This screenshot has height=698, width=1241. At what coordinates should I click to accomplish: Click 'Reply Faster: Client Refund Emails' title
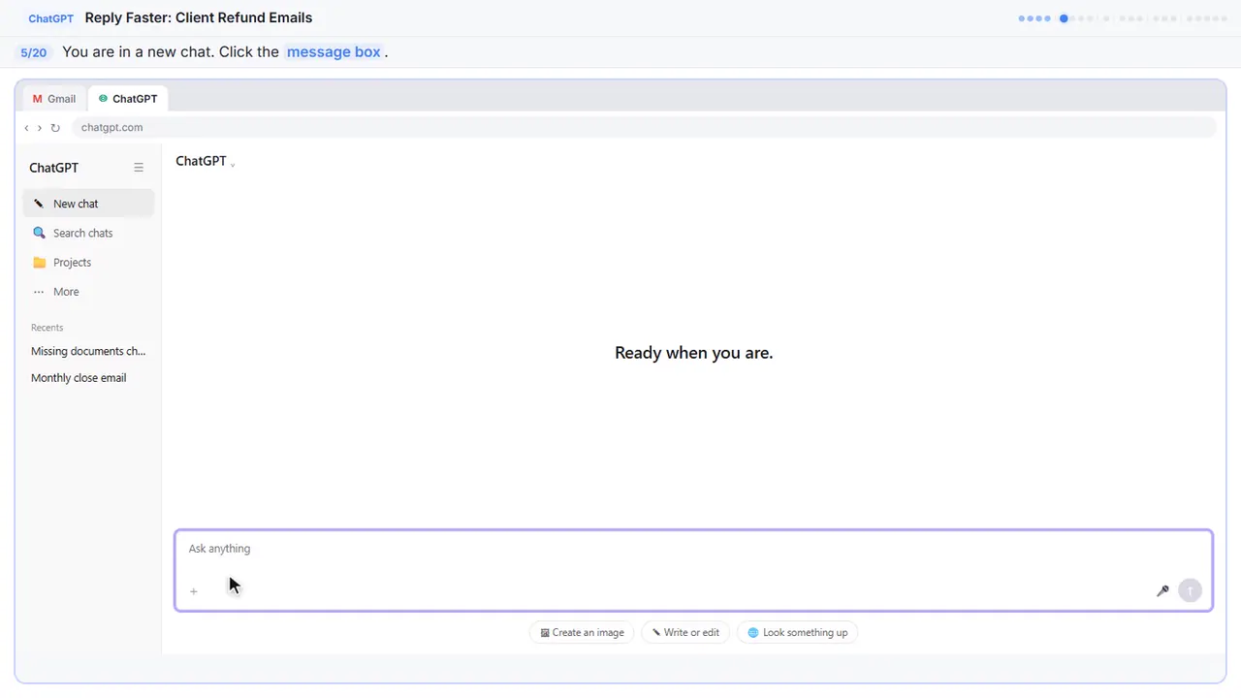(199, 17)
